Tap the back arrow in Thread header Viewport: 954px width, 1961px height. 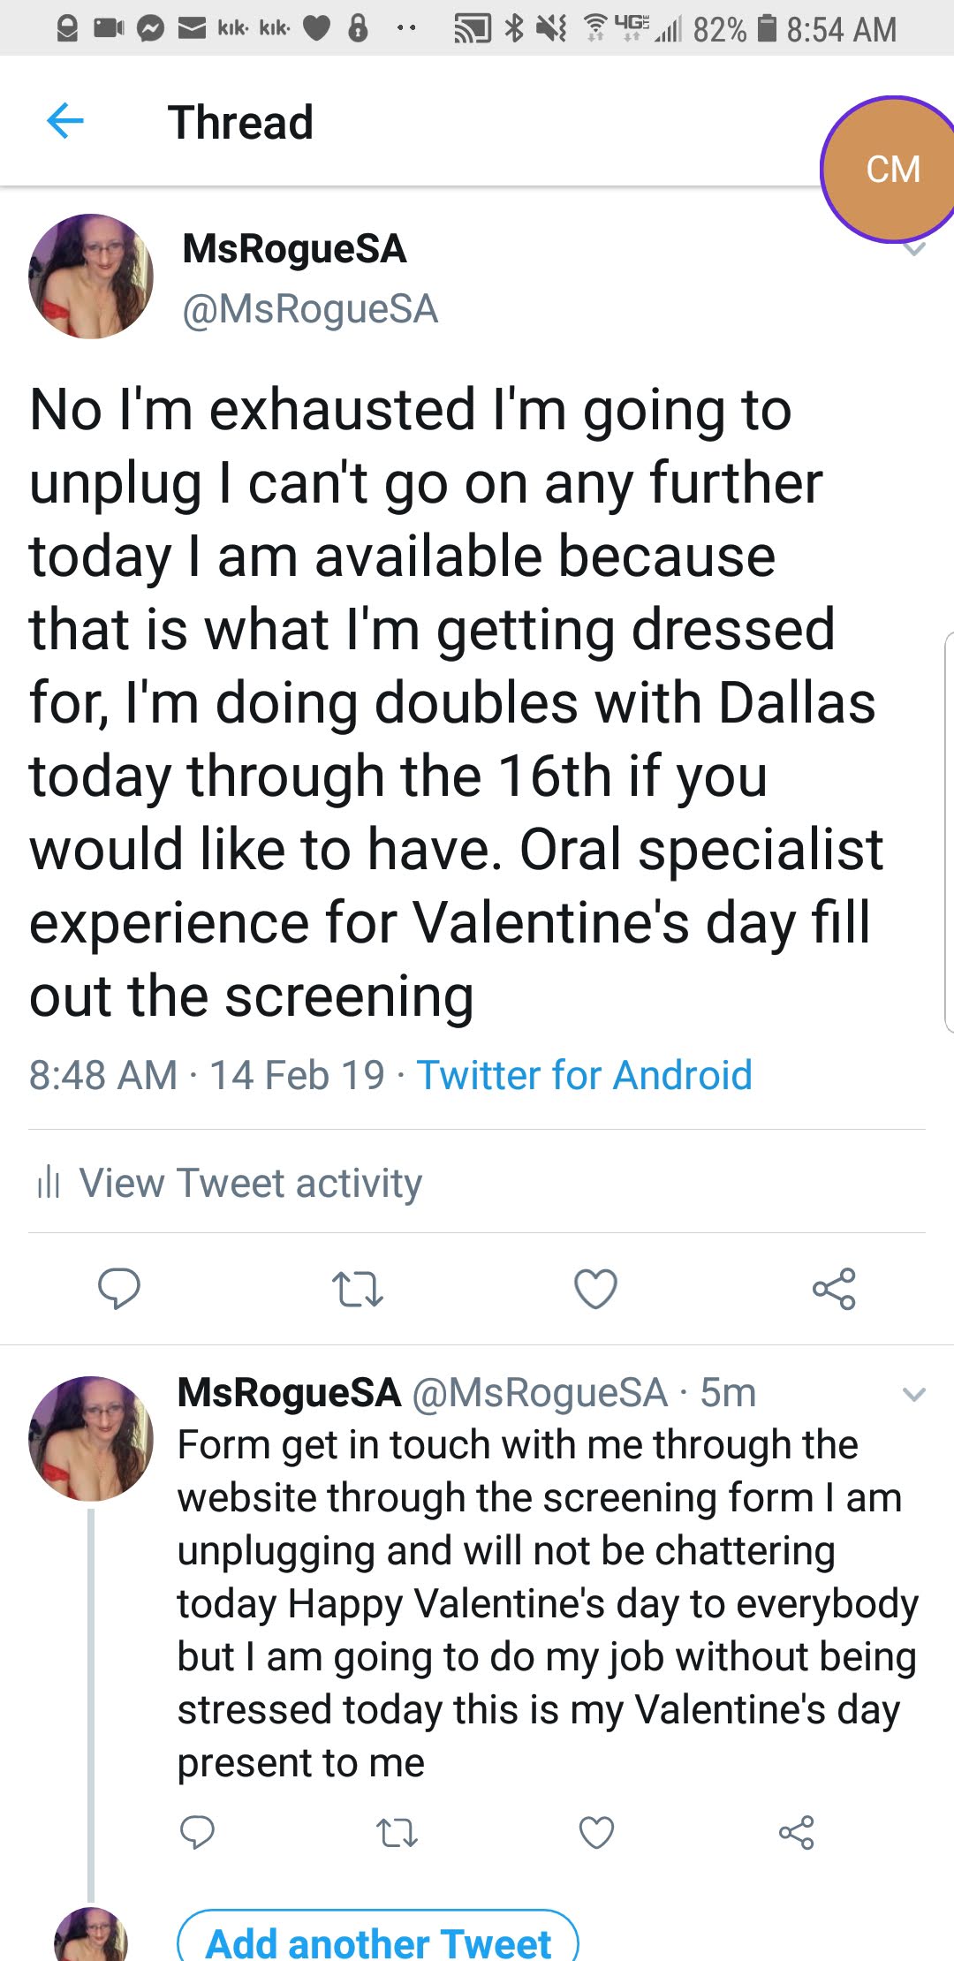64,121
